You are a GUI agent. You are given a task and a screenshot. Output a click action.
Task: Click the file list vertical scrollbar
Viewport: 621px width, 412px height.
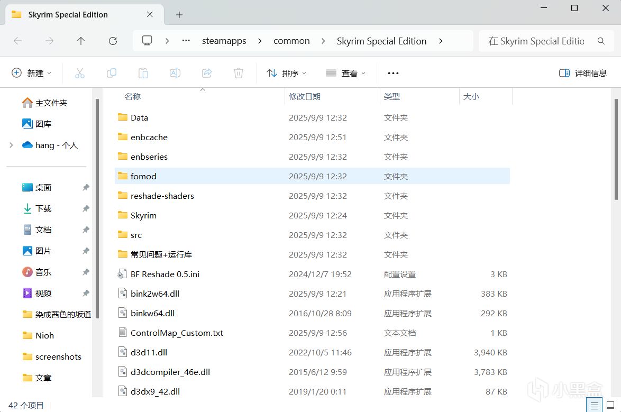coord(616,149)
